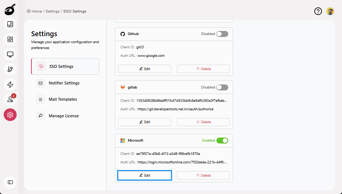Open the monitor icon in sidebar

(x=10, y=54)
